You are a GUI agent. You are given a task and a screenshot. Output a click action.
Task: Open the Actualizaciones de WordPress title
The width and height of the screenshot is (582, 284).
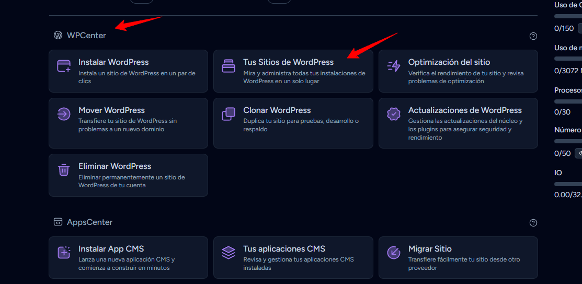(465, 110)
